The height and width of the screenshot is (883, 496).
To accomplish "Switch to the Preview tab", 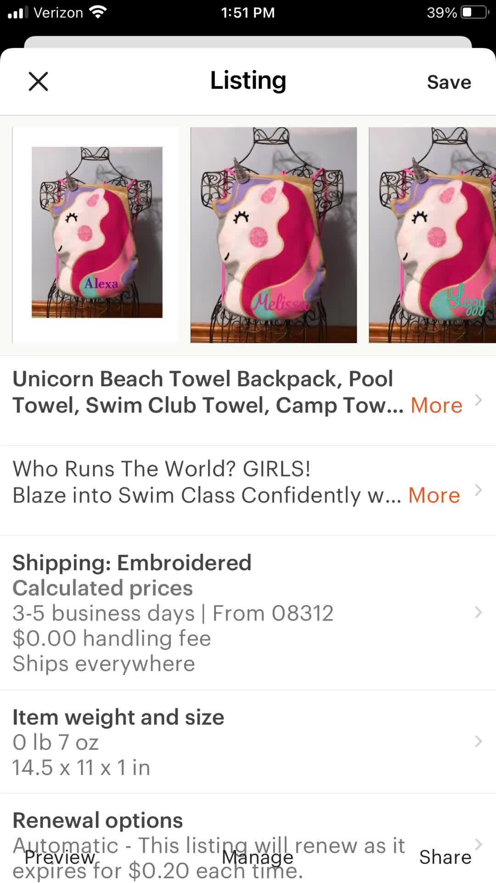I will (x=60, y=857).
